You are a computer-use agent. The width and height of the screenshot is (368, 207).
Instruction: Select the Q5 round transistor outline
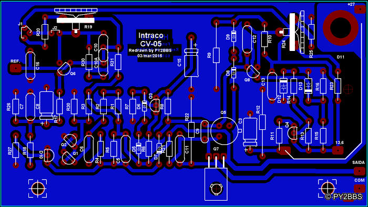click(224, 131)
